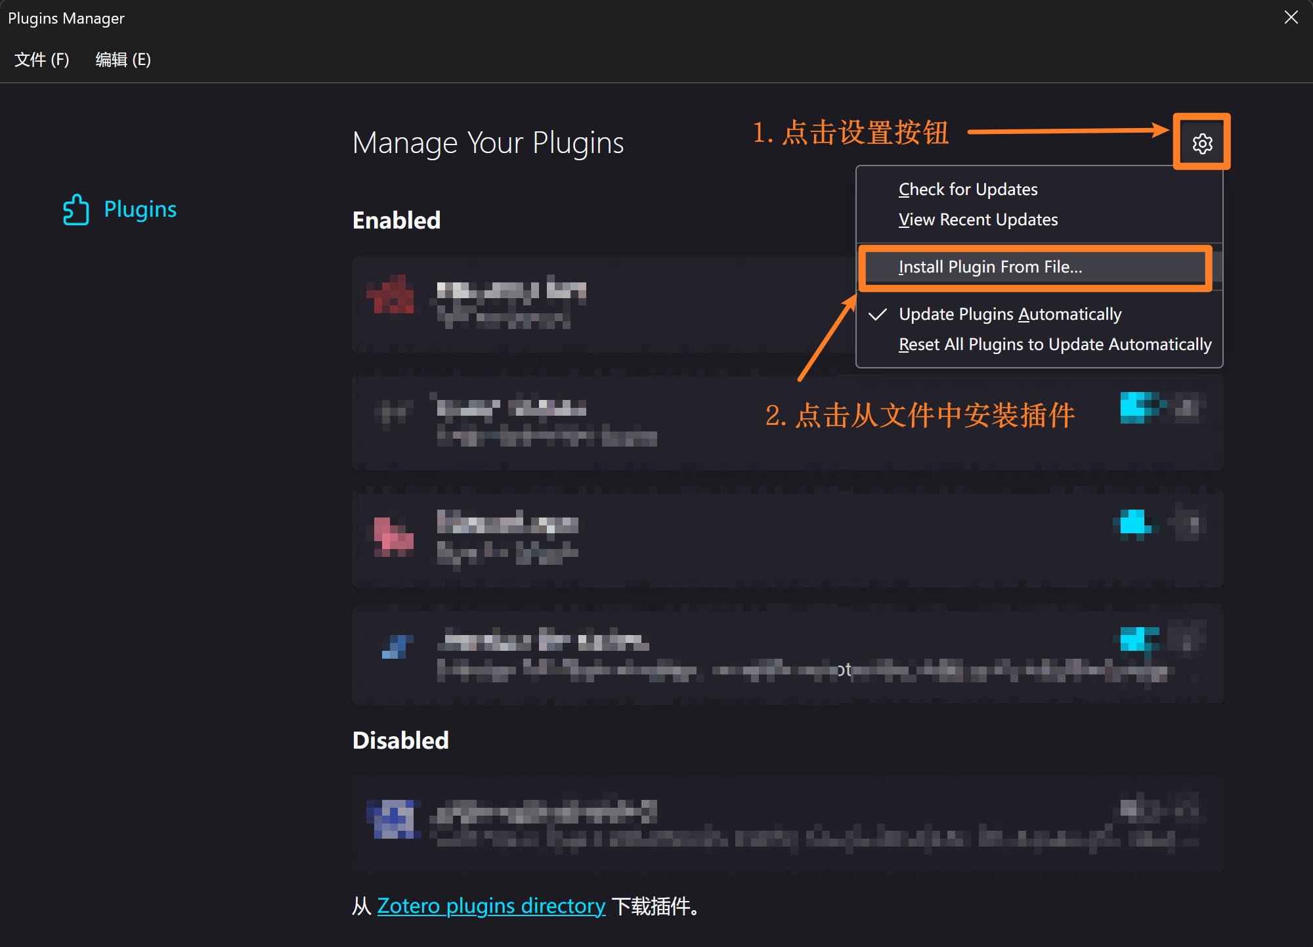Toggle off the fourth enabled plugin switch
The image size is (1313, 947).
click(1139, 638)
